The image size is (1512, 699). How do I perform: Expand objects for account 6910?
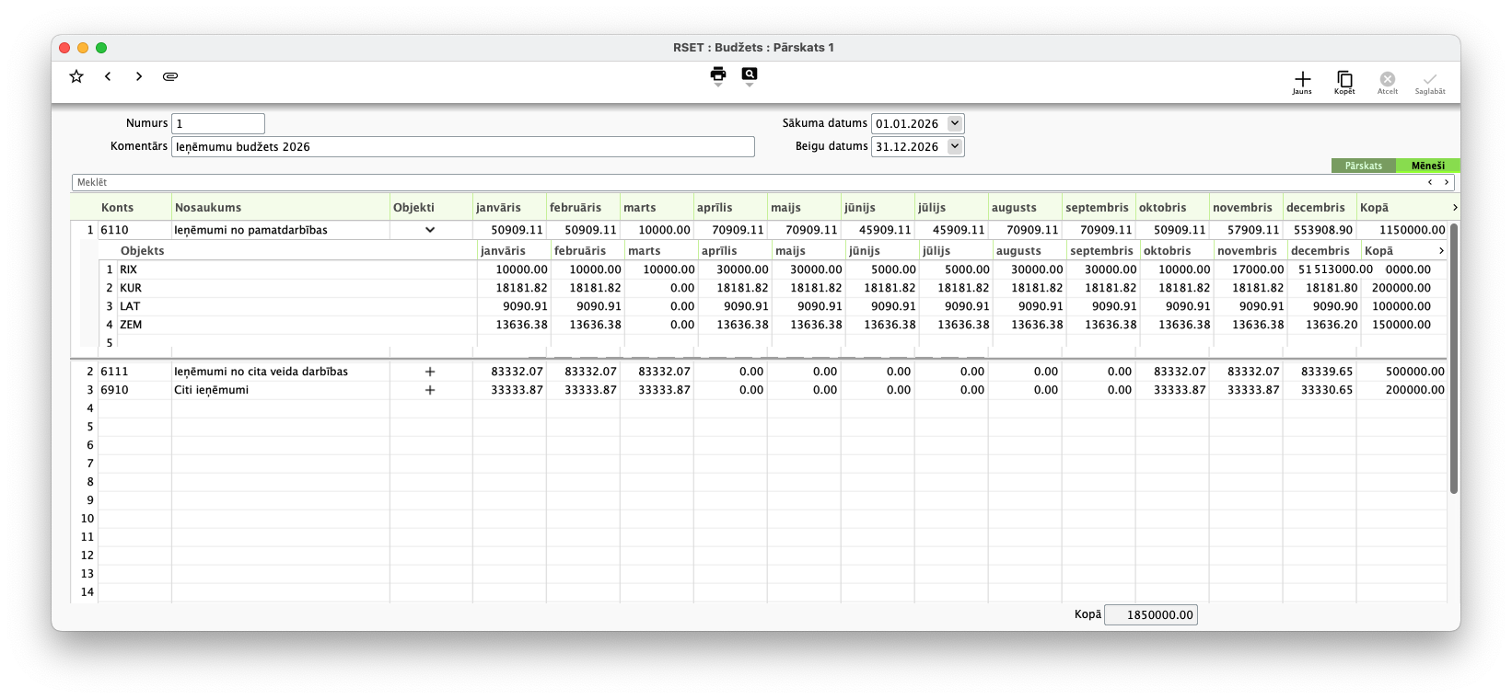(x=430, y=390)
